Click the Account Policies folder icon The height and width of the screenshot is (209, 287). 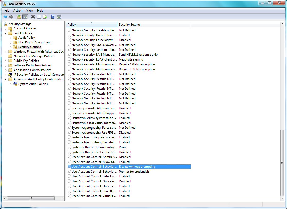[11, 28]
